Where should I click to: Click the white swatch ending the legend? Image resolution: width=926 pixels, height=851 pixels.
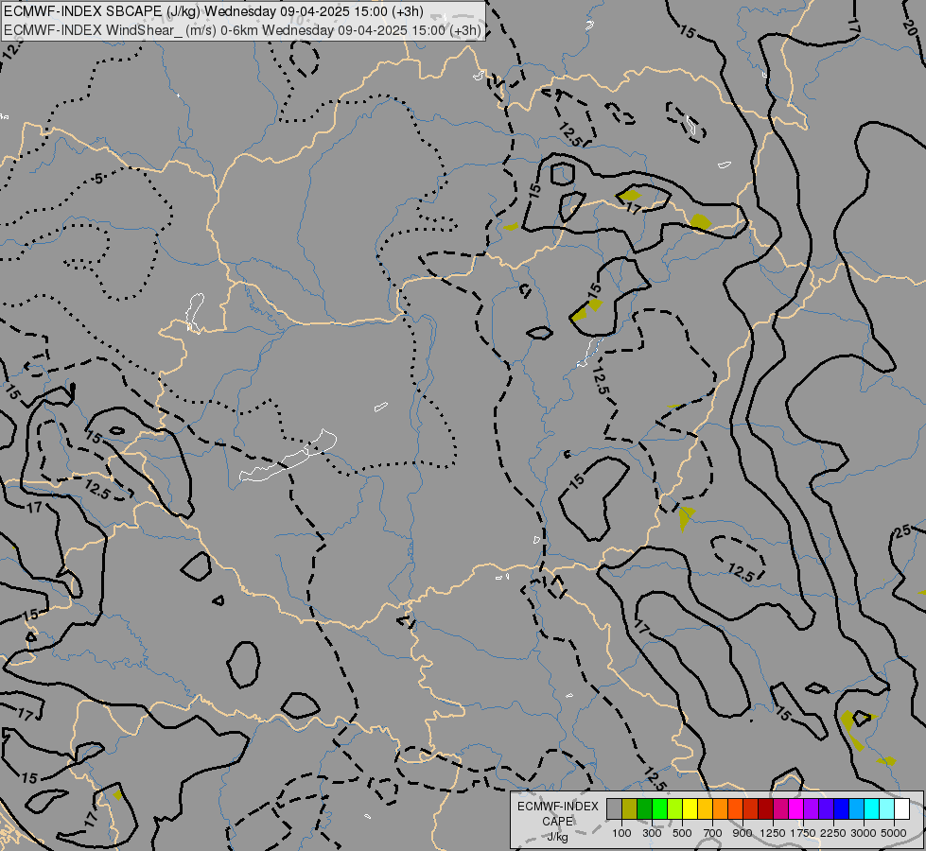click(901, 808)
